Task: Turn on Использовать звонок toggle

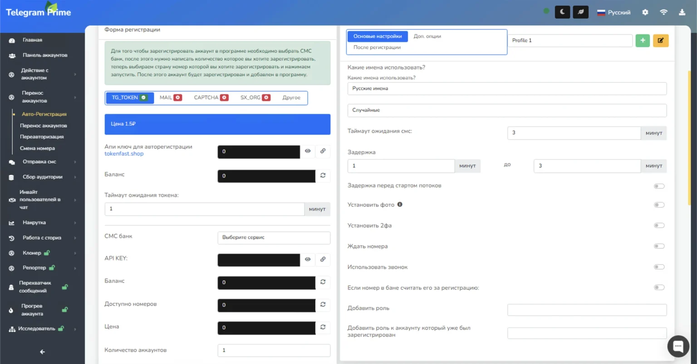Action: (659, 267)
